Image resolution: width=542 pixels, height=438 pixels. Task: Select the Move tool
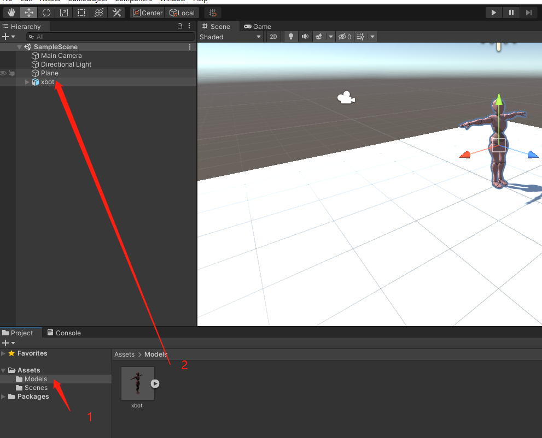(28, 13)
